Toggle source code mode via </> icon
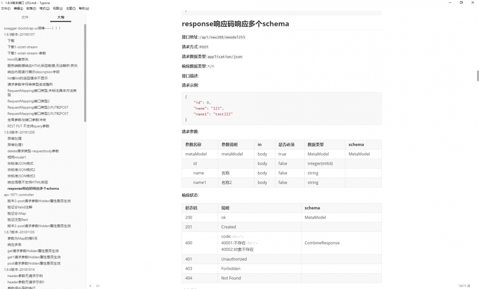This screenshot has width=479, height=289. 98,286
